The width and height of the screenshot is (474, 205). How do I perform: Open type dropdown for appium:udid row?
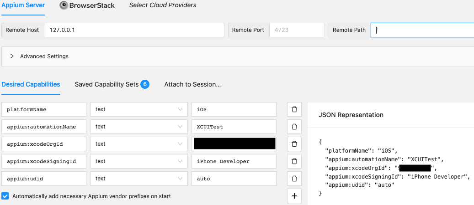[139, 179]
